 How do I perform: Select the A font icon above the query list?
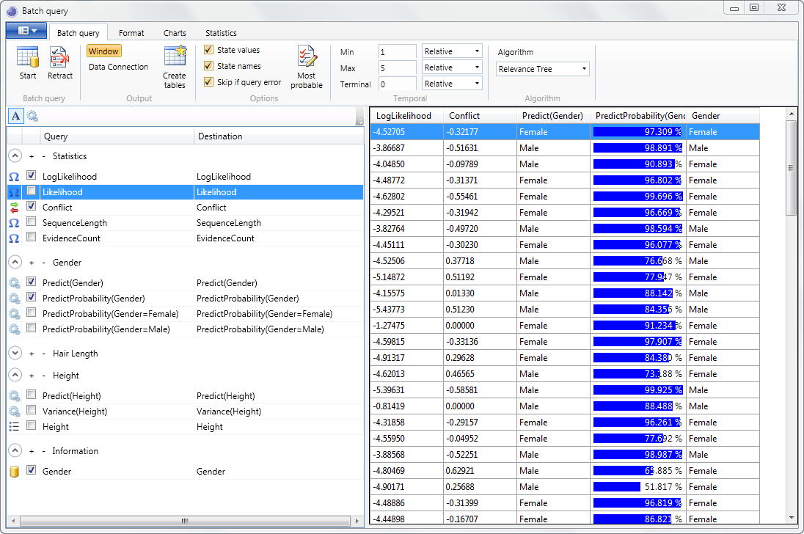point(15,116)
